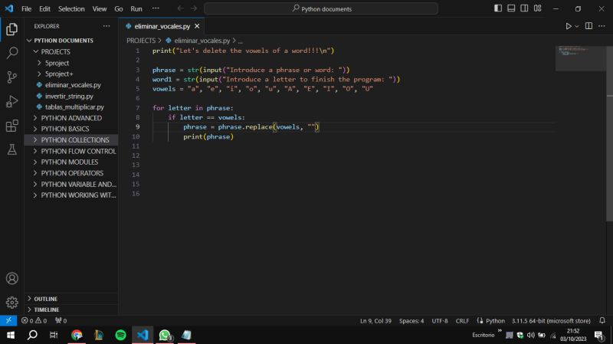Expand the 5project folder
This screenshot has height=344, width=613.
(x=57, y=63)
